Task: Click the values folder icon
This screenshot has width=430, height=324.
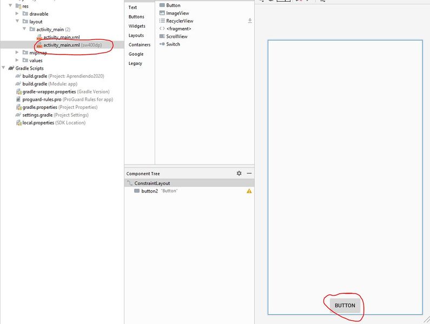Action: click(x=25, y=60)
